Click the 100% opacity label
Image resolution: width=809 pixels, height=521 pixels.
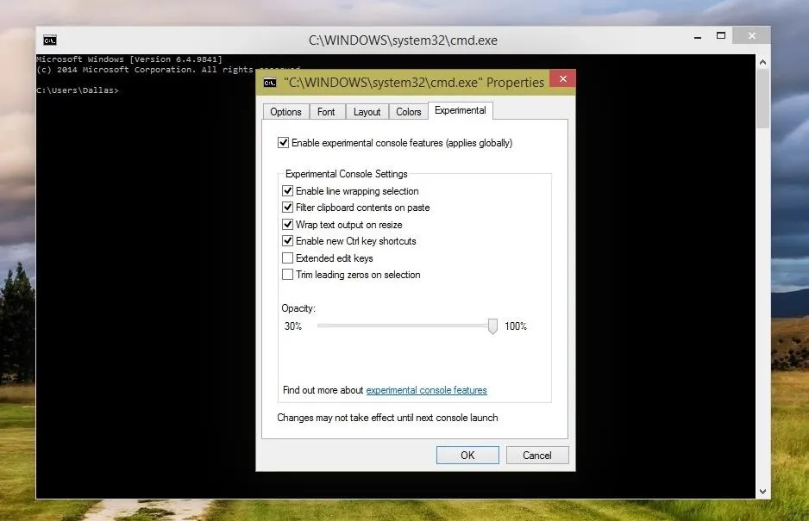coord(516,326)
